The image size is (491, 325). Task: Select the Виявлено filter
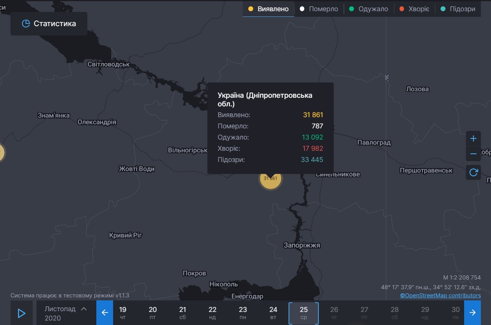(268, 9)
